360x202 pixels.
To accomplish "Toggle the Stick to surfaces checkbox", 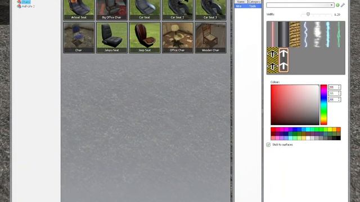I will [268, 145].
